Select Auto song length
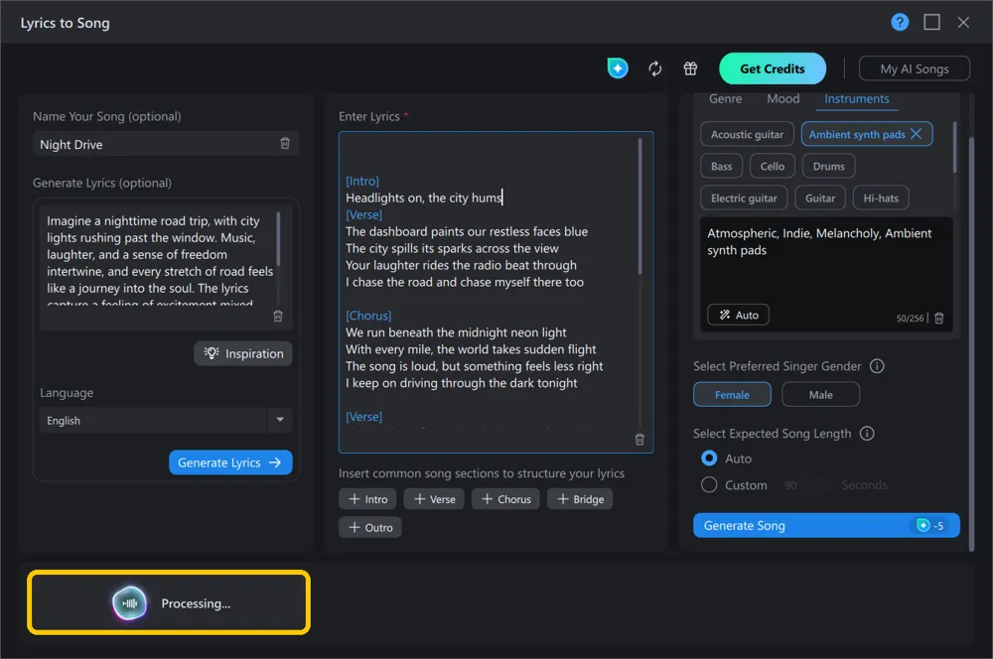This screenshot has height=659, width=993. click(709, 458)
